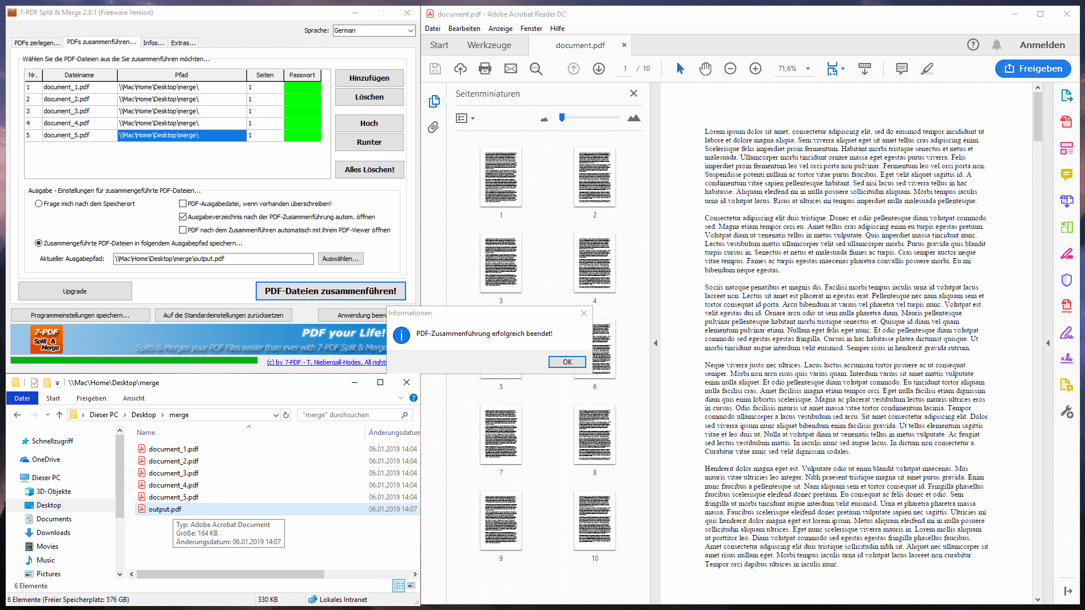Select the highlight pen tool
This screenshot has width=1085, height=610.
pos(927,69)
